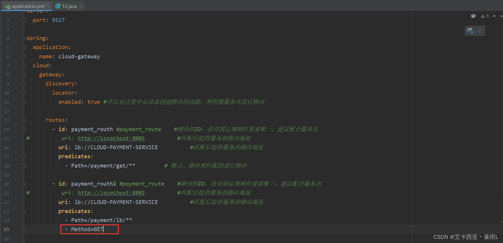The image size is (503, 243).
Task: Click the discovery: key
Action: point(61,84)
